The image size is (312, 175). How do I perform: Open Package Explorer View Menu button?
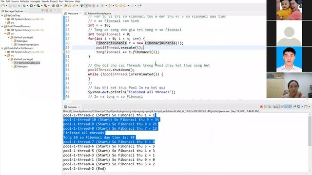51,11
